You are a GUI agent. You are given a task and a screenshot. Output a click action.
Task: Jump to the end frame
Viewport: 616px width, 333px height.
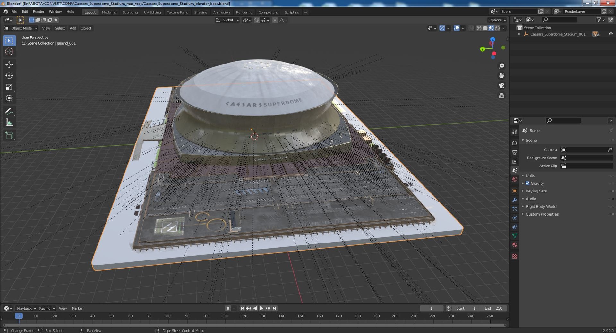(x=274, y=308)
